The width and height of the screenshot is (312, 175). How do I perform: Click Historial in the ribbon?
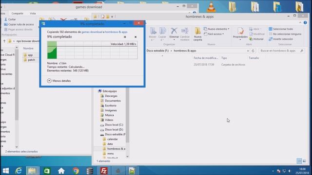(x=256, y=39)
